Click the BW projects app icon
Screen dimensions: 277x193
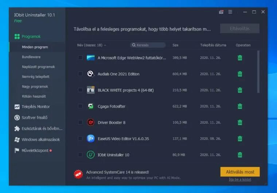(x=91, y=90)
